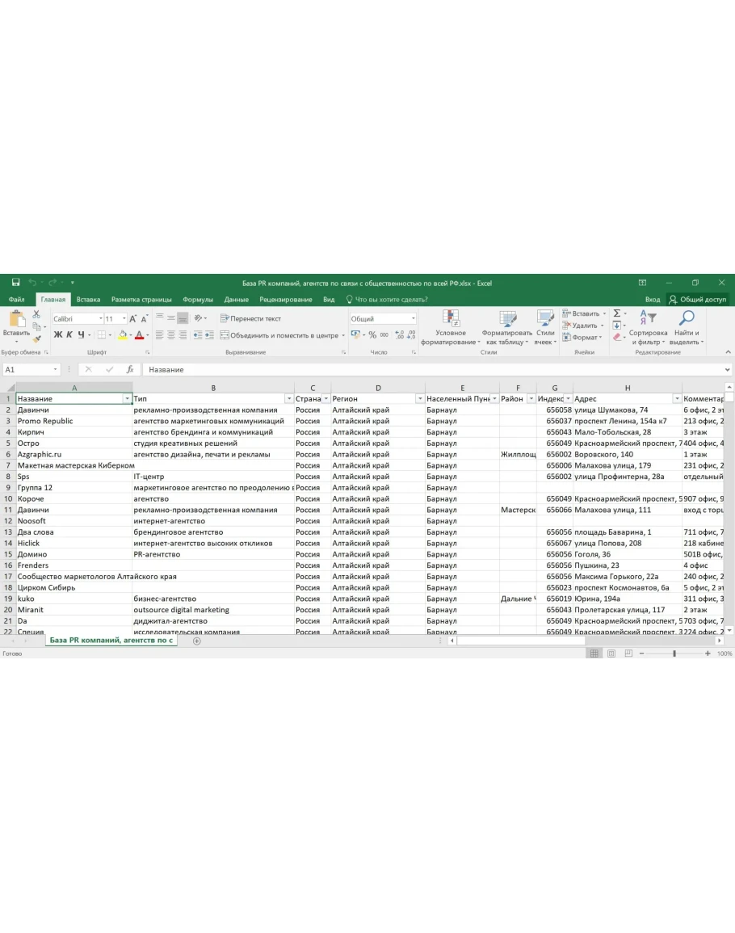Open the Тип column filter dropdown

point(289,399)
